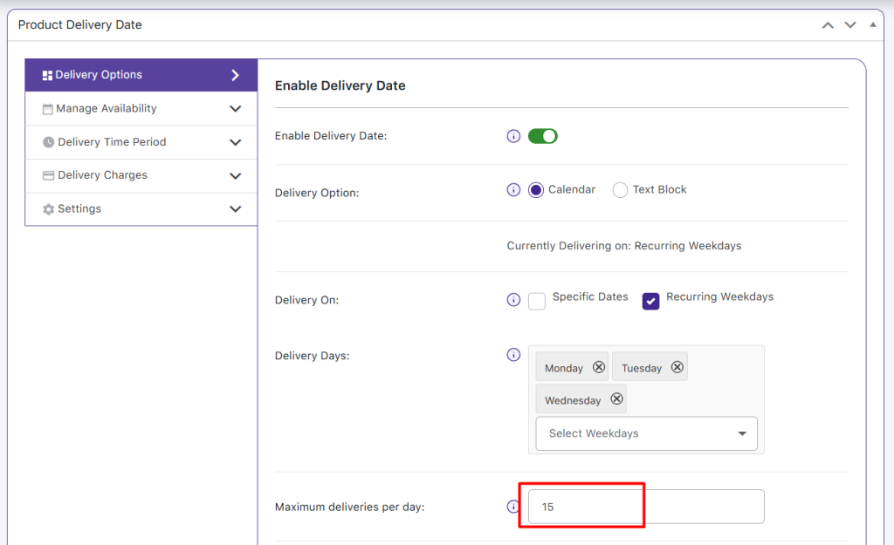The width and height of the screenshot is (894, 545).
Task: Select the Calendar radio option
Action: pos(536,190)
